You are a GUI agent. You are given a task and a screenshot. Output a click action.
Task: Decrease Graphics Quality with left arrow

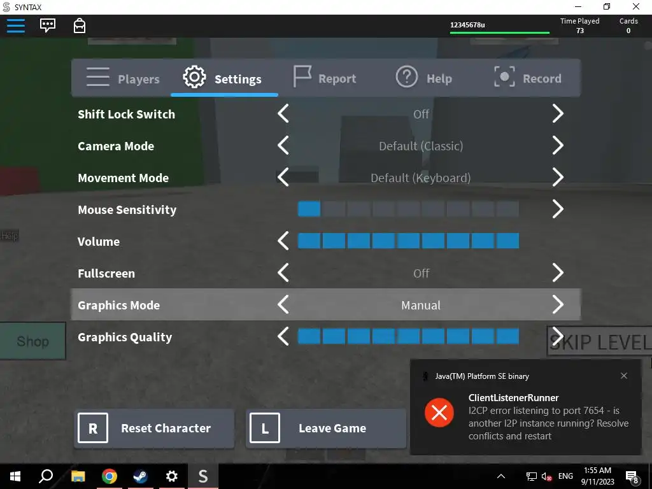coord(283,336)
